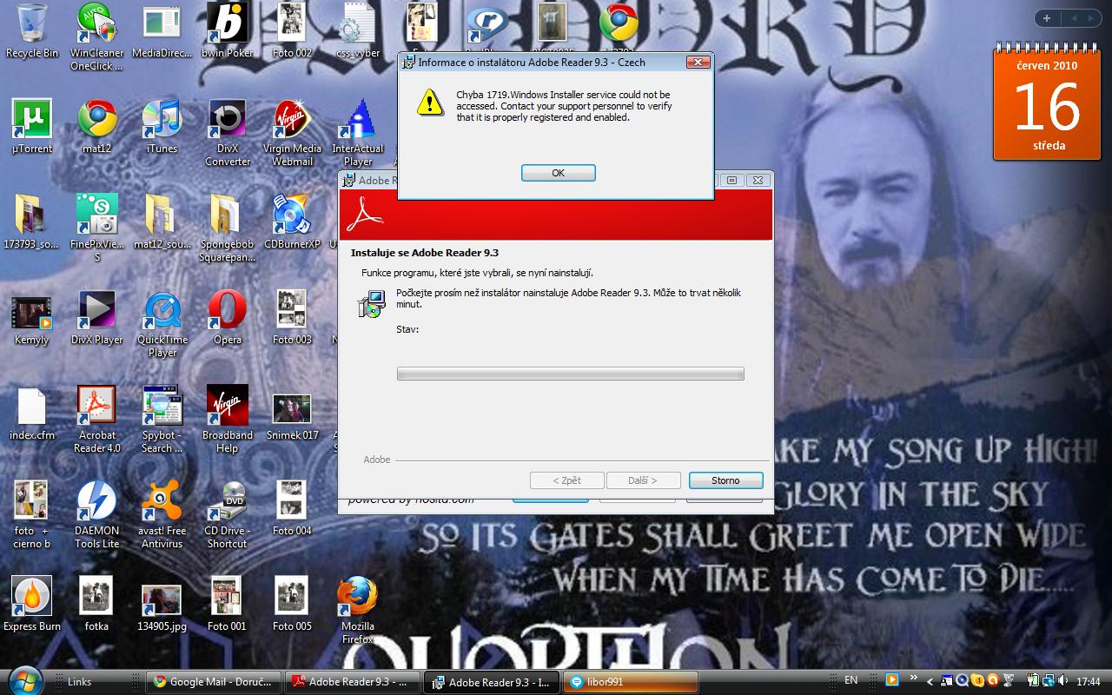Click OK in the Adobe Reader error dialog

coord(558,173)
